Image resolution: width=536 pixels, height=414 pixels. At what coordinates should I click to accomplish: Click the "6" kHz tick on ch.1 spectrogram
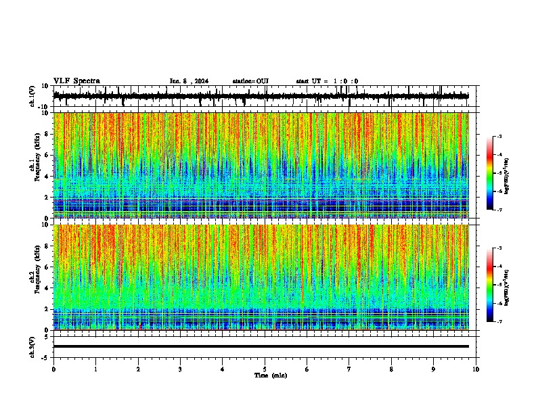click(x=47, y=155)
